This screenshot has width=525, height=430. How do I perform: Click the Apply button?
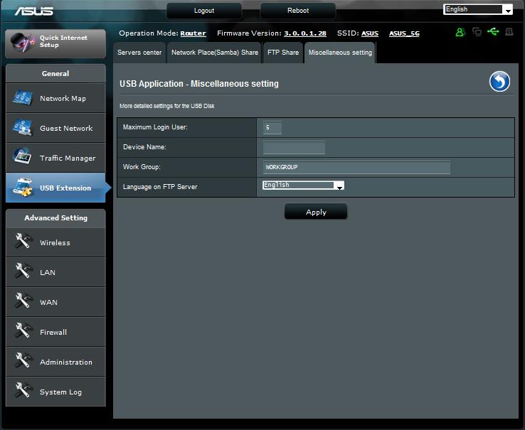point(316,212)
